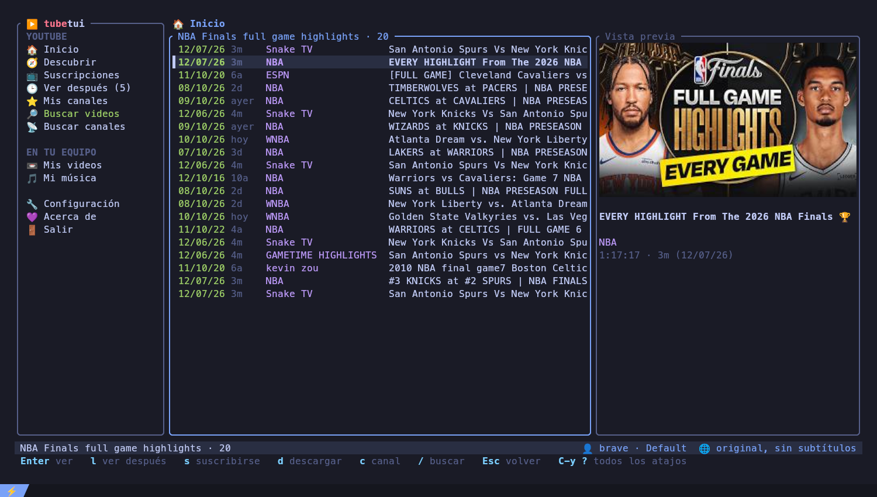Click the music note icon for Mi música
This screenshot has height=497, width=877.
[x=32, y=178]
